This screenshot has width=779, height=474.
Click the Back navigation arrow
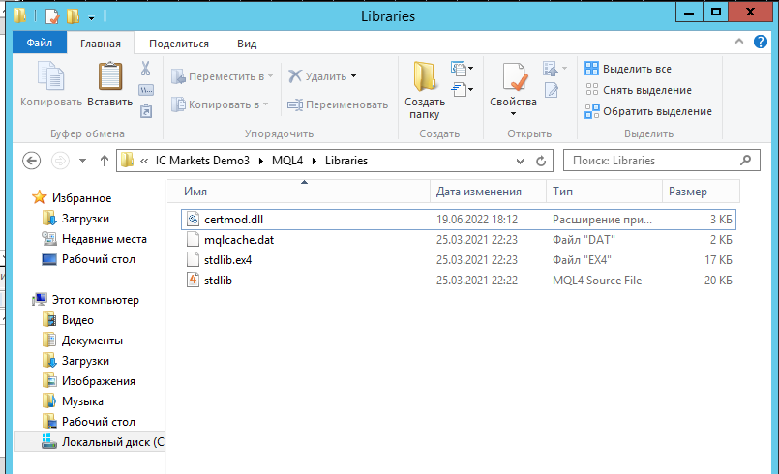[31, 161]
